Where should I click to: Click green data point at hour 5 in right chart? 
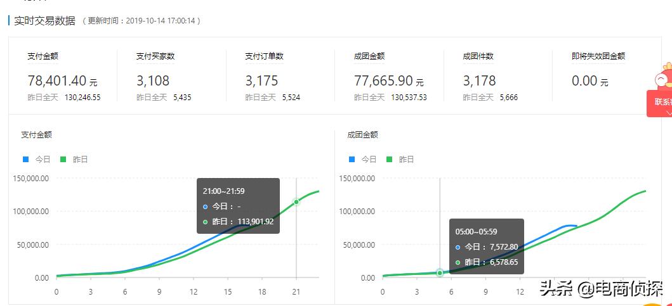point(440,273)
